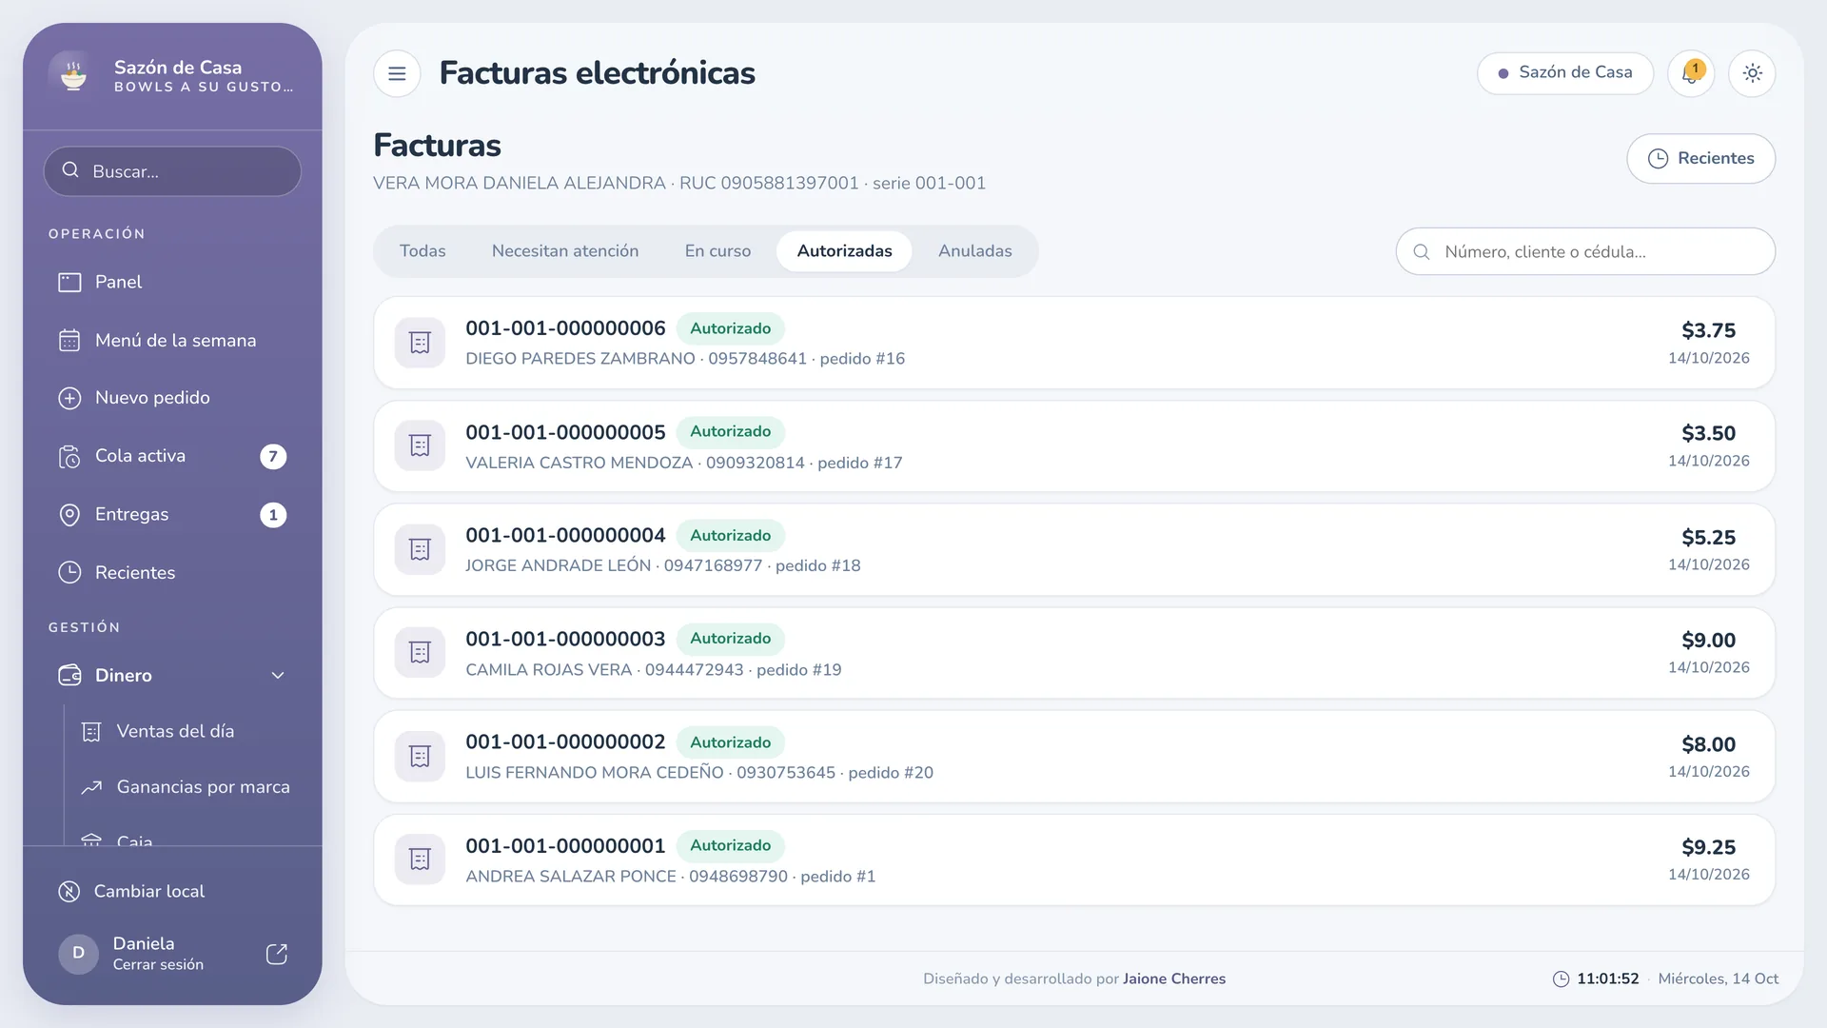Go to Nuevo pedido

pyautogui.click(x=172, y=398)
